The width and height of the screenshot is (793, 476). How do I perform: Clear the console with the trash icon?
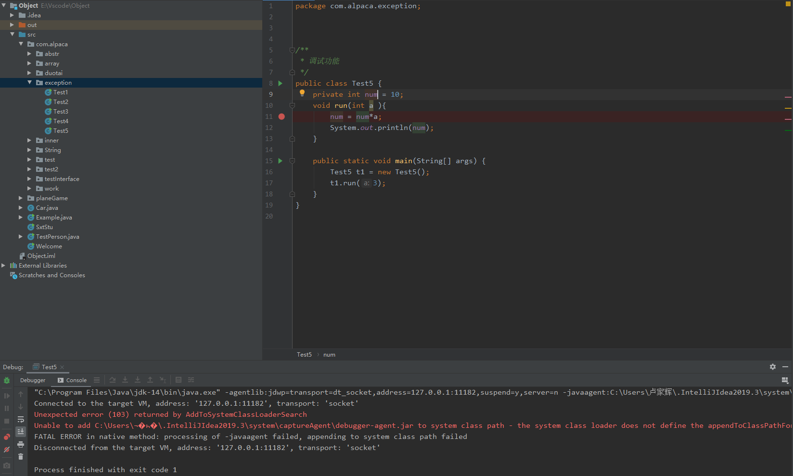pos(21,456)
